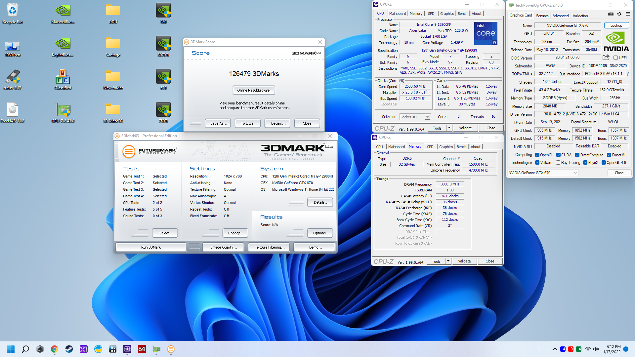Viewport: 635px width, 357px height.
Task: Open the Vantage folder on desktop
Action: (113, 46)
